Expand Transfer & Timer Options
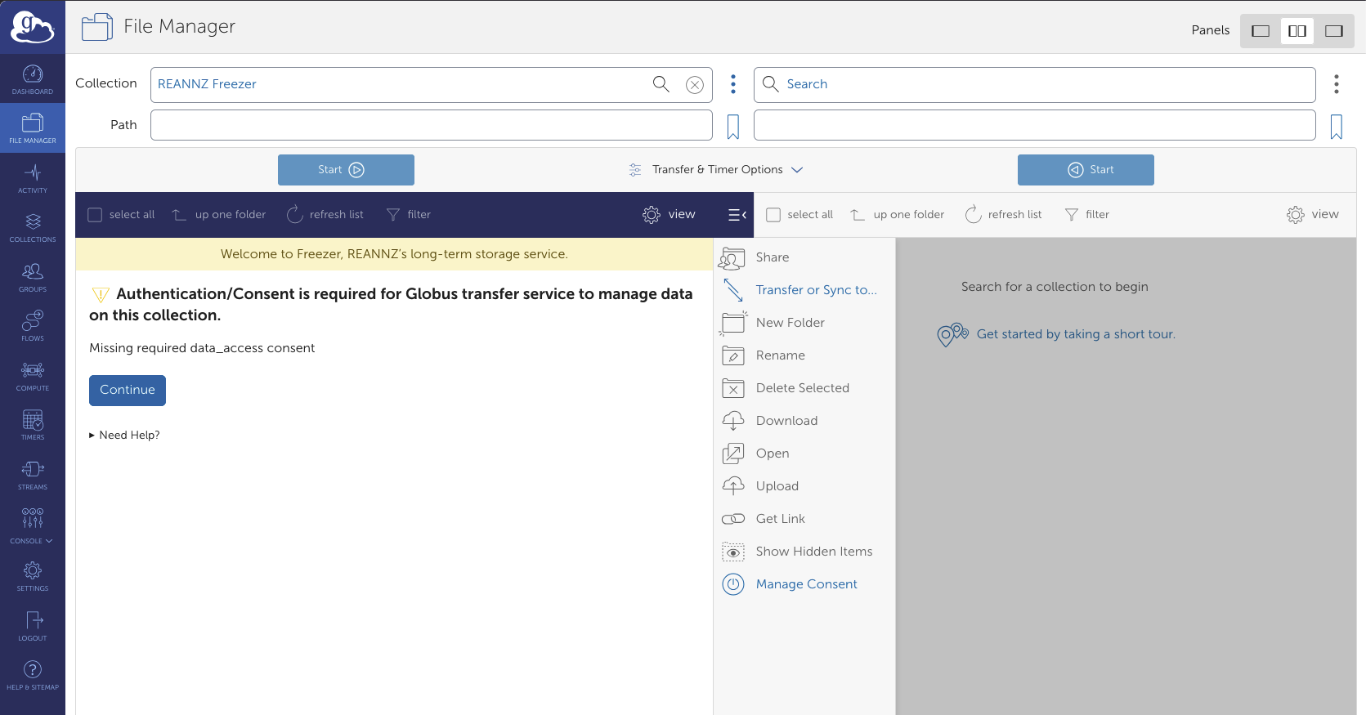 tap(716, 170)
